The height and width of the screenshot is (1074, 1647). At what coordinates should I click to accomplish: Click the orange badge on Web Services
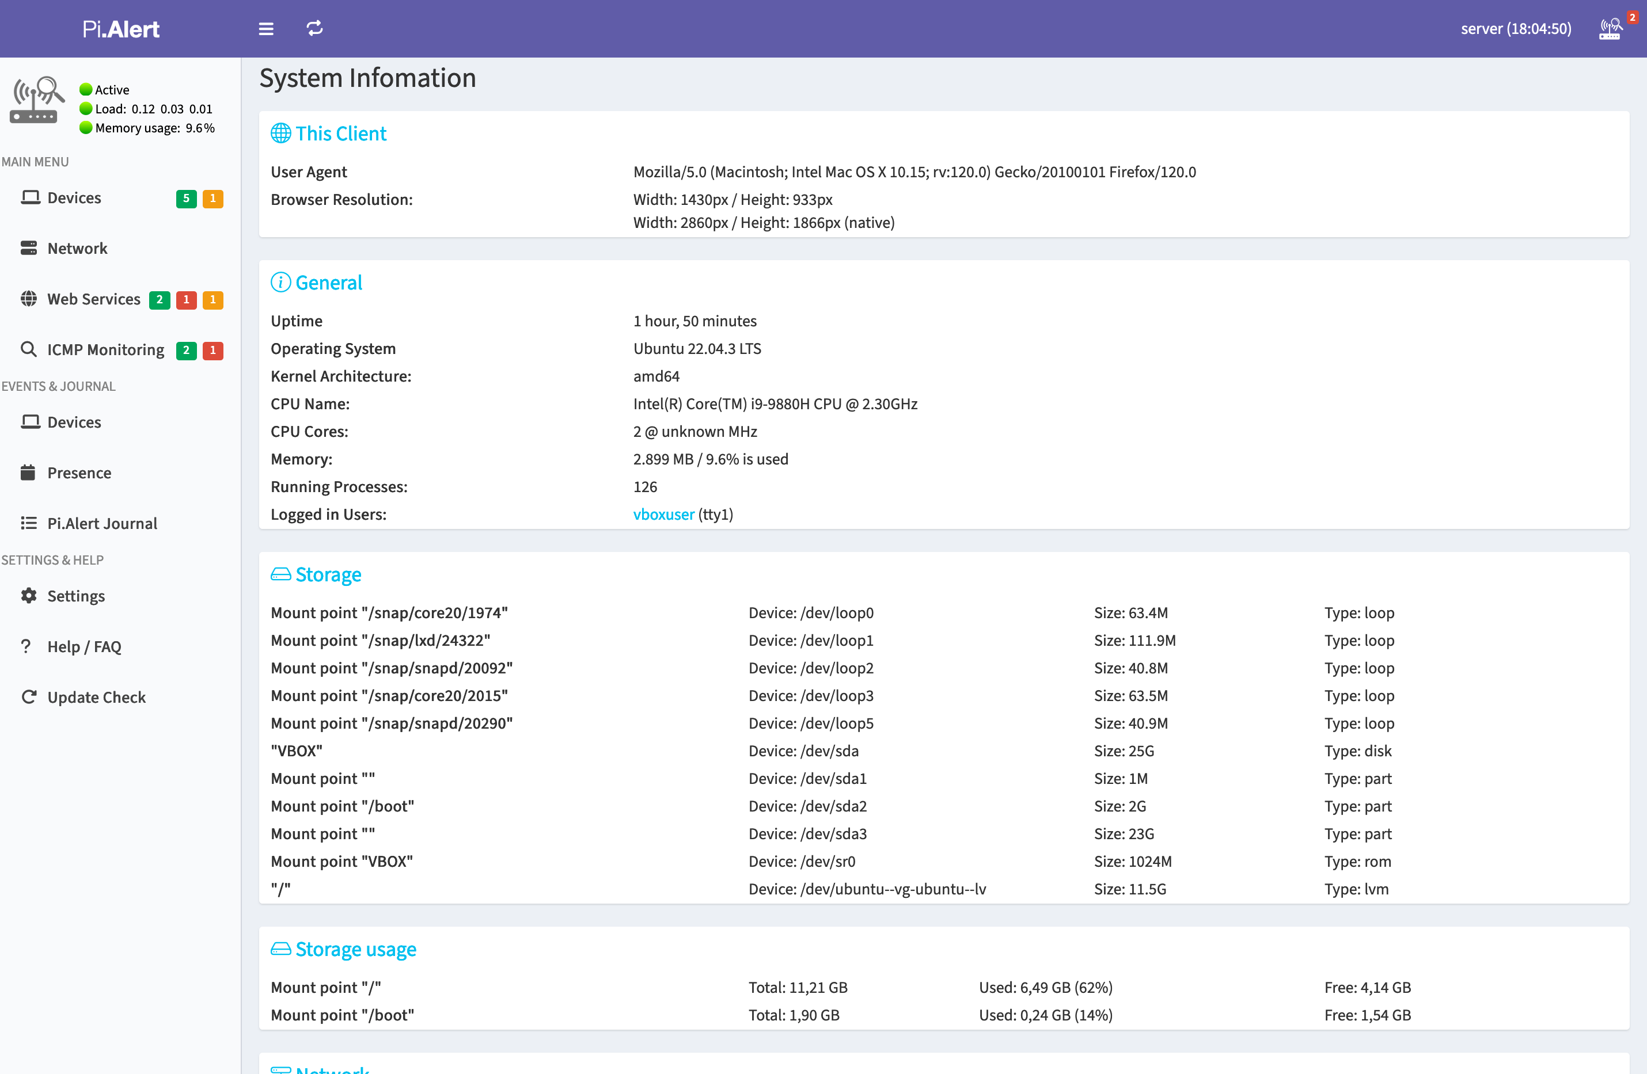[214, 298]
